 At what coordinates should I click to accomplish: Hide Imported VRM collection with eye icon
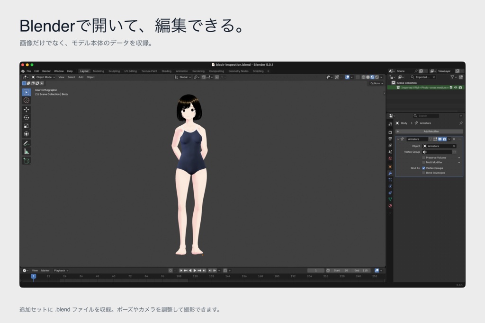point(456,87)
